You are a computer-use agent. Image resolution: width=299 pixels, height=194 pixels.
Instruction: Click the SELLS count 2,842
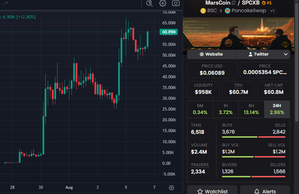tap(279, 132)
